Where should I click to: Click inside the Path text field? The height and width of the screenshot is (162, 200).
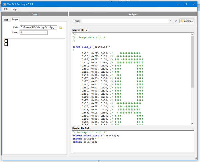coord(38,27)
